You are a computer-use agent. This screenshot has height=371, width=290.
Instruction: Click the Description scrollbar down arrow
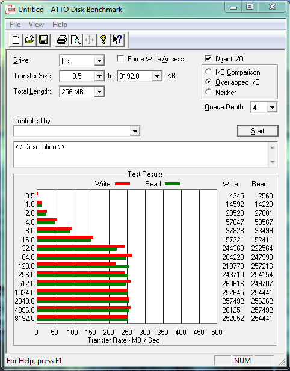[273, 162]
